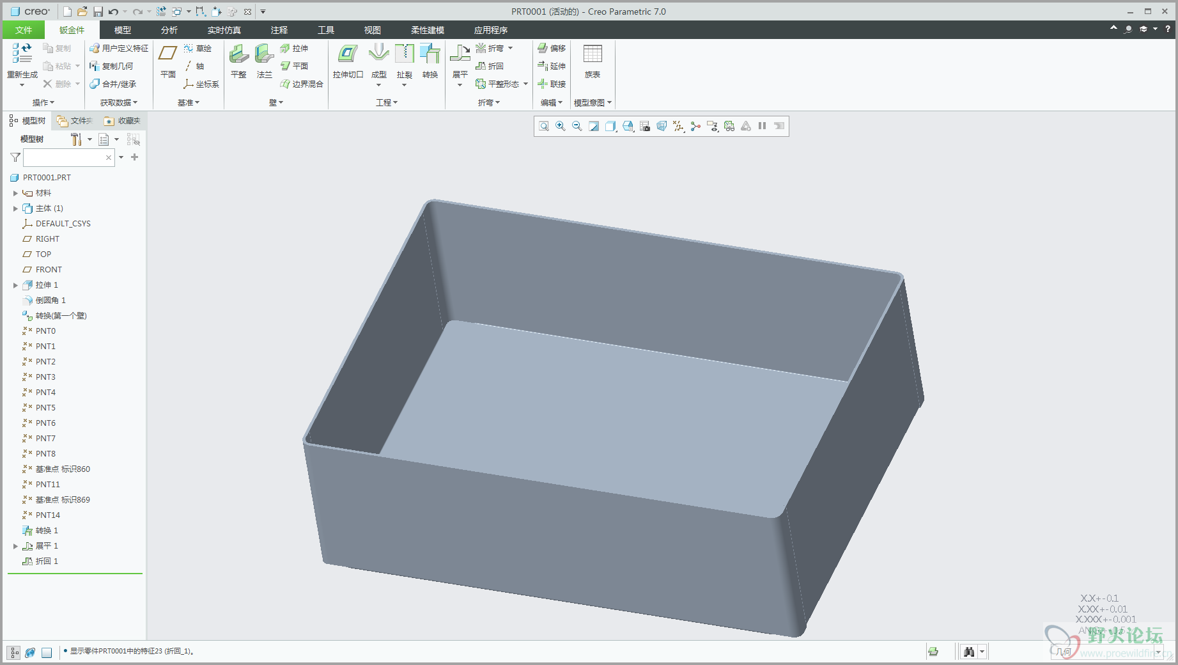Open the 模型意图 group dropdown
Screen dimensions: 1178x665
pyautogui.click(x=593, y=102)
